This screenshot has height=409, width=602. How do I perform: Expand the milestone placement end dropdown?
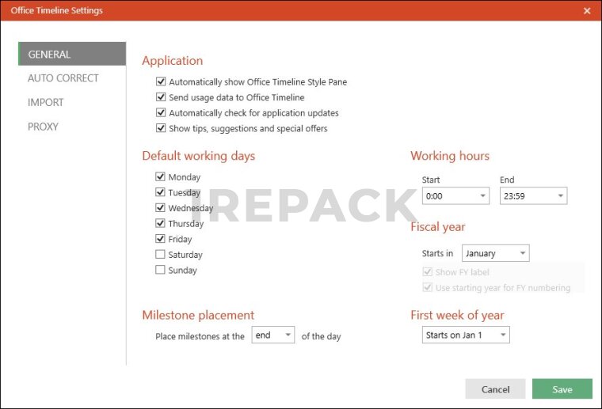(273, 335)
